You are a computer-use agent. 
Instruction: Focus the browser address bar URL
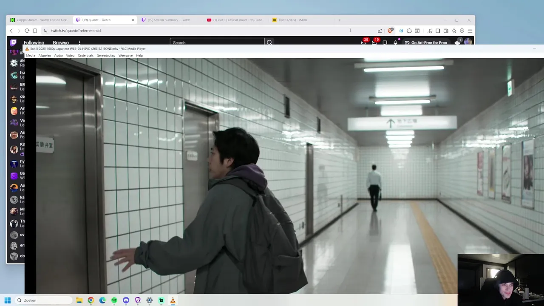pyautogui.click(x=76, y=31)
